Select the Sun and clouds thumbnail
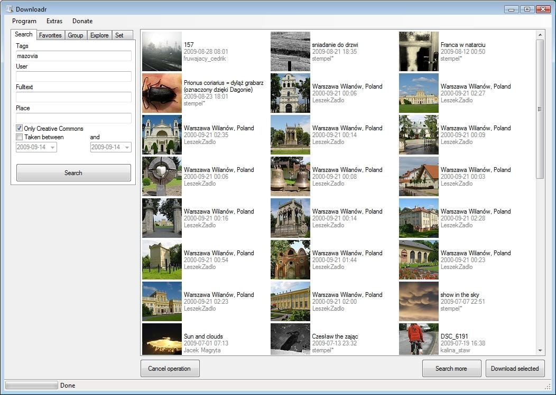 (x=162, y=340)
